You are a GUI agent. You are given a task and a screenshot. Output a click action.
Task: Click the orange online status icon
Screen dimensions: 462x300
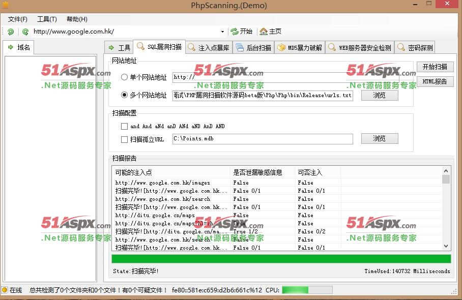(x=5, y=290)
